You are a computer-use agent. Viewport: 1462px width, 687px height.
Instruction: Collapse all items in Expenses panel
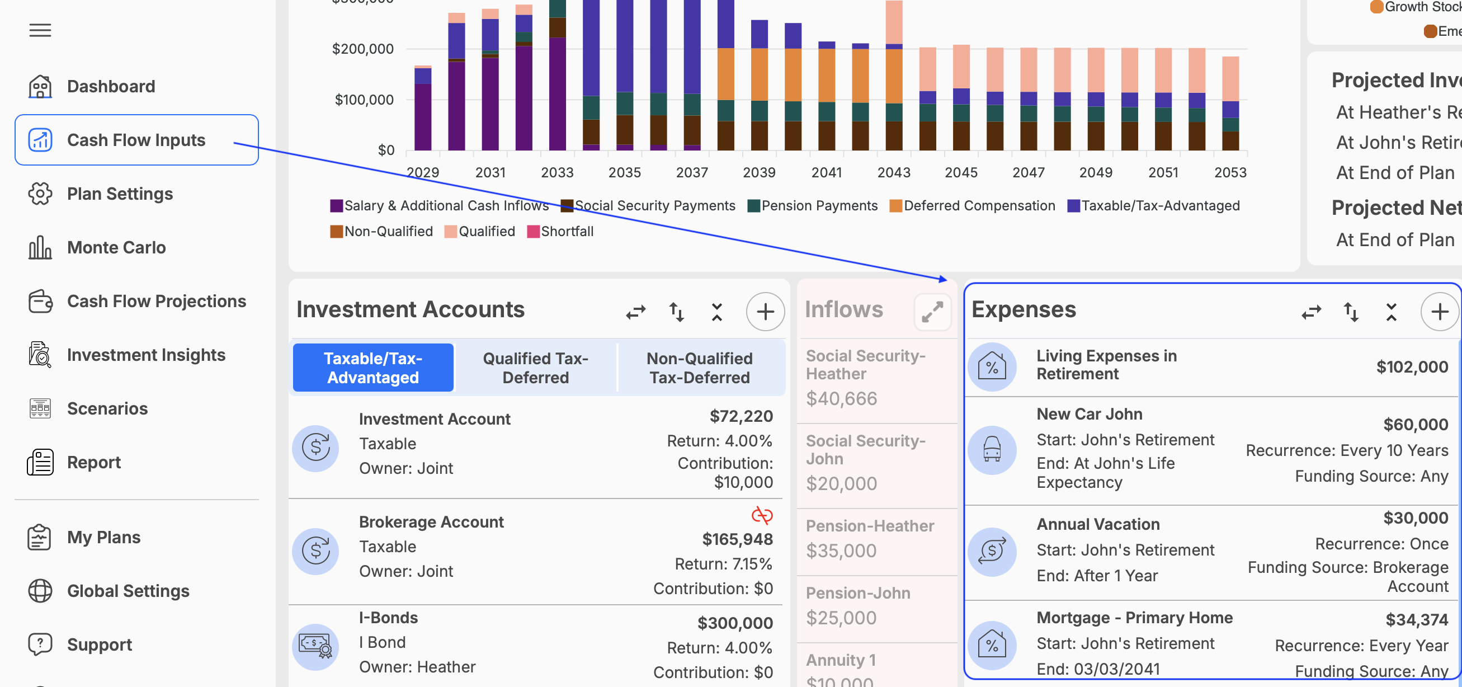tap(1391, 312)
